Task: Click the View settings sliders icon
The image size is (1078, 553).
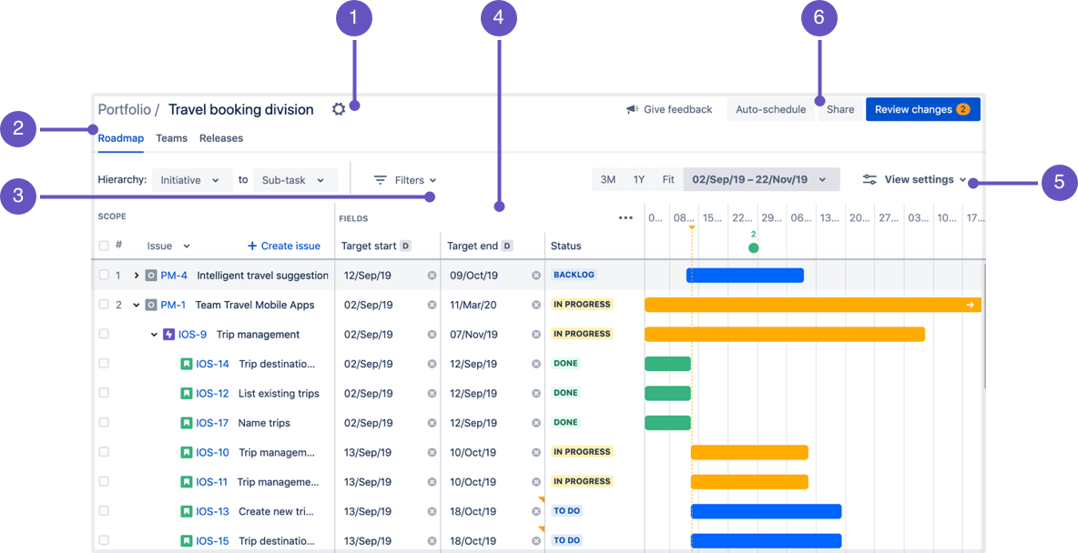Action: click(x=870, y=180)
